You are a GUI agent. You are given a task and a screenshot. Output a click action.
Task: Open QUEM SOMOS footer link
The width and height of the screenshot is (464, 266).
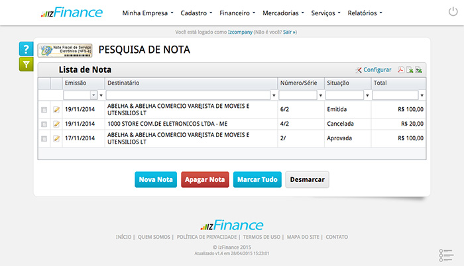(154, 237)
